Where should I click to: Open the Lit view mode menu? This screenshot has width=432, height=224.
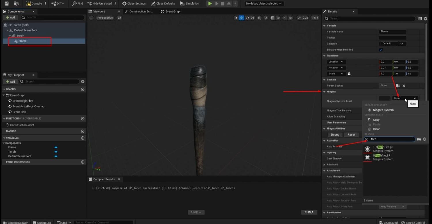pos(119,18)
